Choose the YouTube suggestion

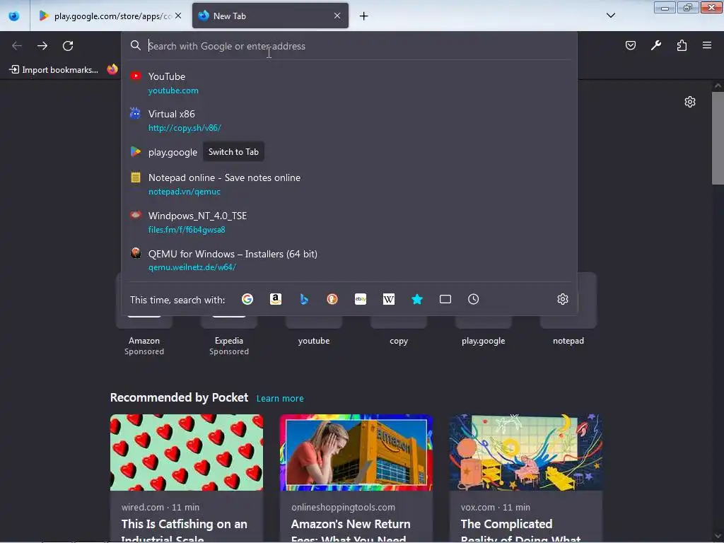(x=349, y=83)
